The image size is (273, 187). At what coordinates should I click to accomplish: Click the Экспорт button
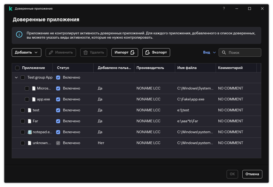[156, 52]
